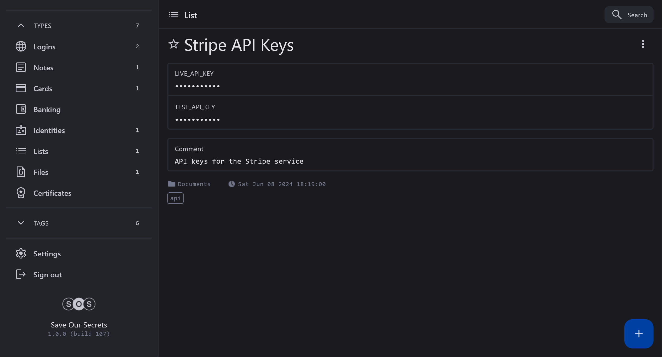The width and height of the screenshot is (662, 357).
Task: Reveal the masked TEST_API_KEY value
Action: 197,120
